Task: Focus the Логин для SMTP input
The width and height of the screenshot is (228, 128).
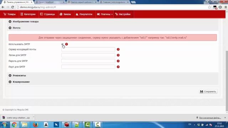Action: (88, 55)
